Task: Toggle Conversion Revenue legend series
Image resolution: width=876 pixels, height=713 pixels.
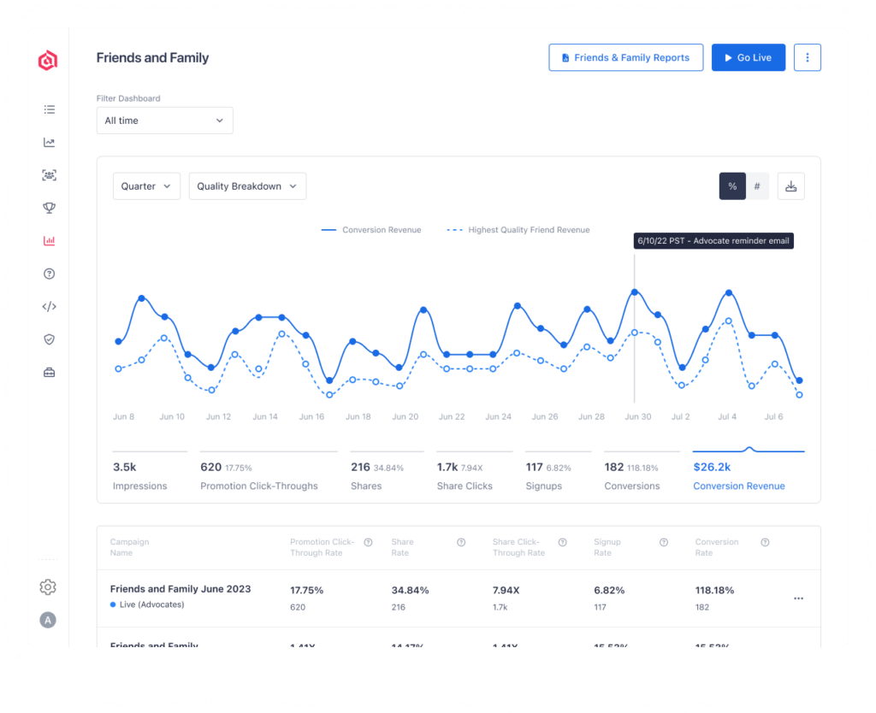Action: pos(371,230)
